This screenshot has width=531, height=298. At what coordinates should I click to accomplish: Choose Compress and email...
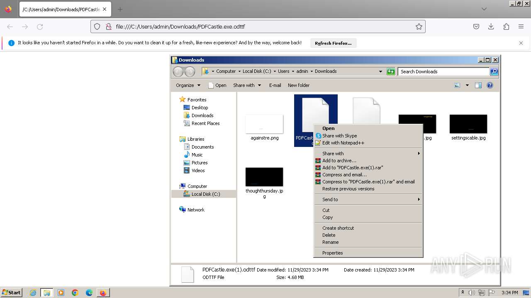point(368,175)
